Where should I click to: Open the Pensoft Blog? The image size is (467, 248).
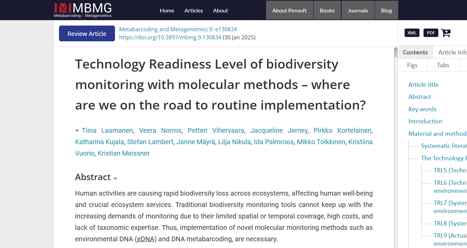point(386,10)
